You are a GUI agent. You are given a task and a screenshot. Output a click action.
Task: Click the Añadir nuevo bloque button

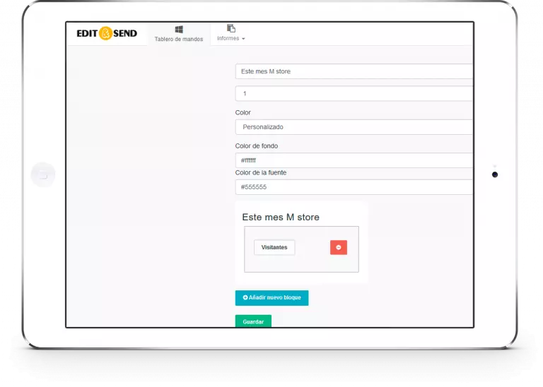271,298
